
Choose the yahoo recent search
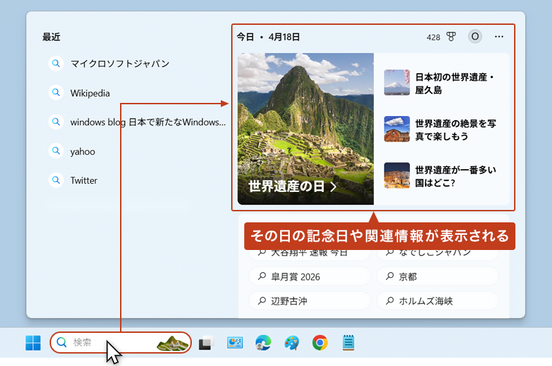click(x=82, y=151)
